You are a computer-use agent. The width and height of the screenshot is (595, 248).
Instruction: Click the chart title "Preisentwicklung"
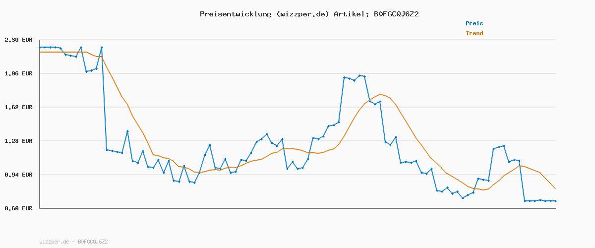pyautogui.click(x=236, y=14)
